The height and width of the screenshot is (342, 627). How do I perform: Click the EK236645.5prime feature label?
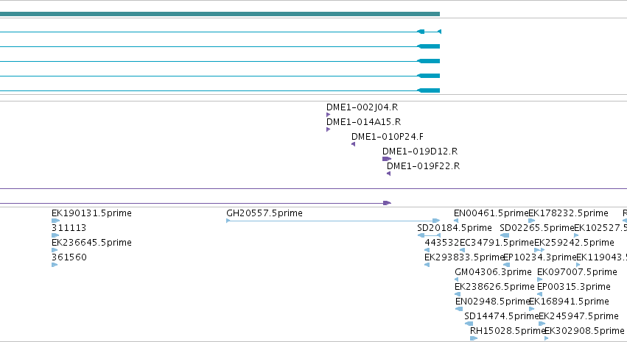[x=91, y=243]
